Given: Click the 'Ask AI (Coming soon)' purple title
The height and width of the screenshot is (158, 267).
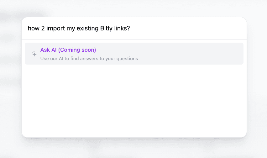Looking at the screenshot, I should tap(68, 50).
